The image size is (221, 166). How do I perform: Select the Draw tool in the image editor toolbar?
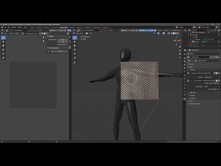(x=3, y=38)
